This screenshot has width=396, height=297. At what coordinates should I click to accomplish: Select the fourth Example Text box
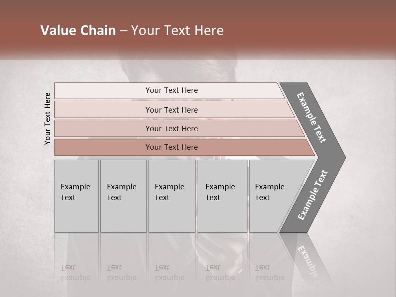222,196
